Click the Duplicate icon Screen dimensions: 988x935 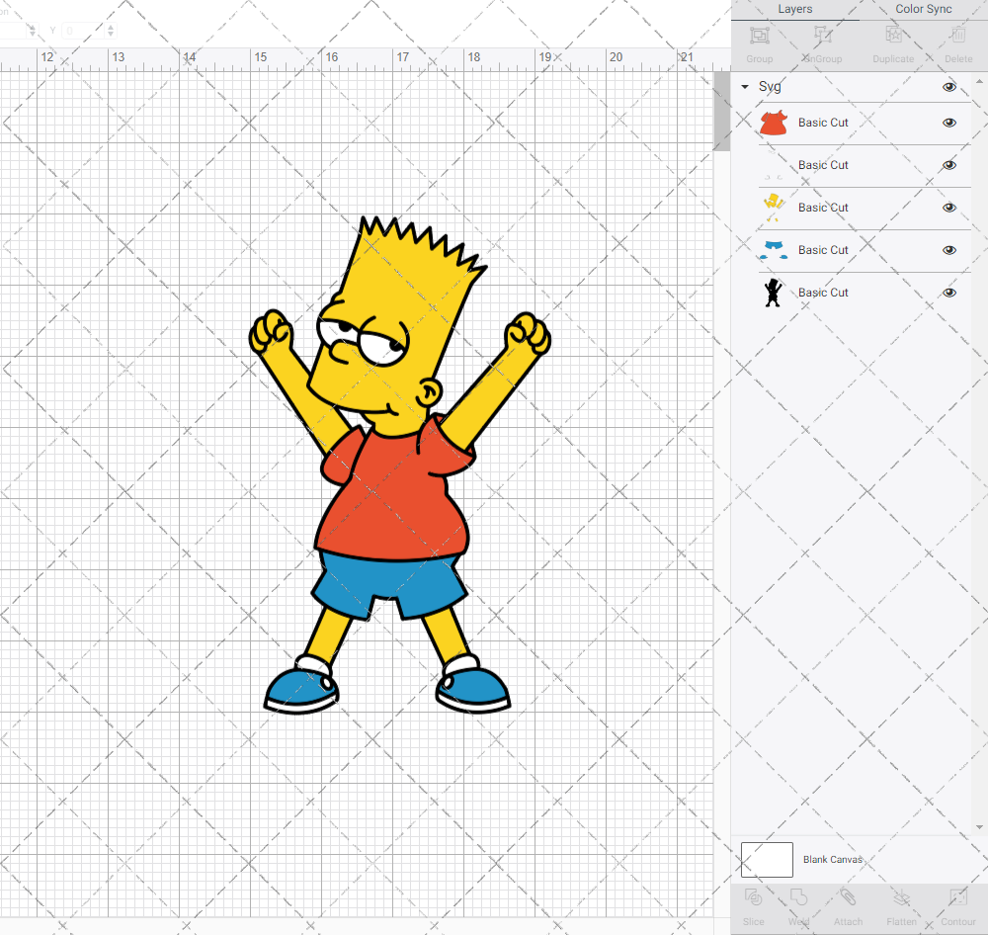click(x=893, y=36)
